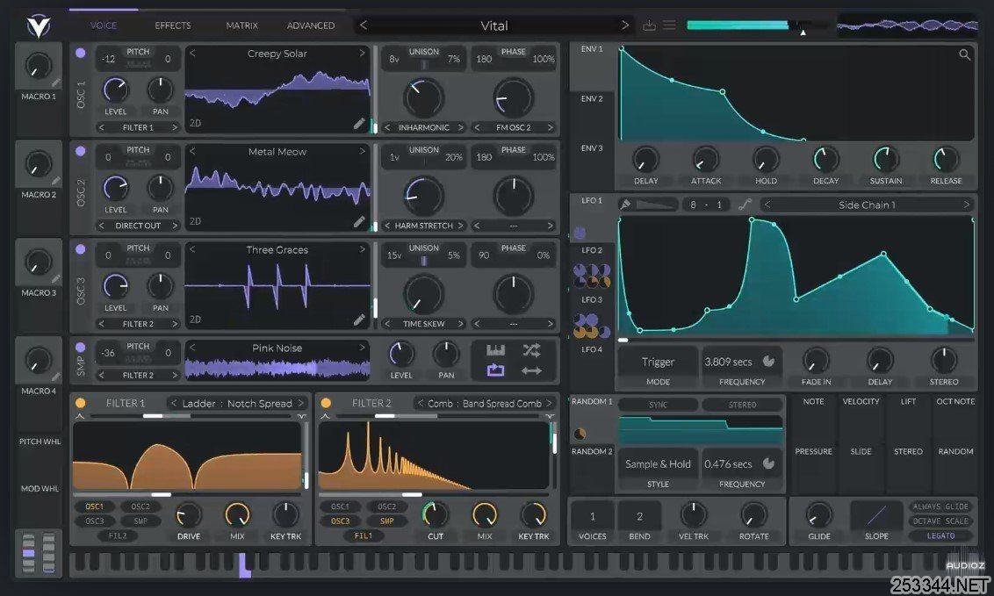994x596 pixels.
Task: Toggle sample bounce arrows icon
Action: (531, 370)
